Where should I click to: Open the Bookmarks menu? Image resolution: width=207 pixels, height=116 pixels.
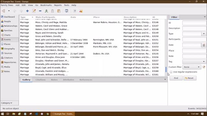pyautogui.click(x=46, y=5)
